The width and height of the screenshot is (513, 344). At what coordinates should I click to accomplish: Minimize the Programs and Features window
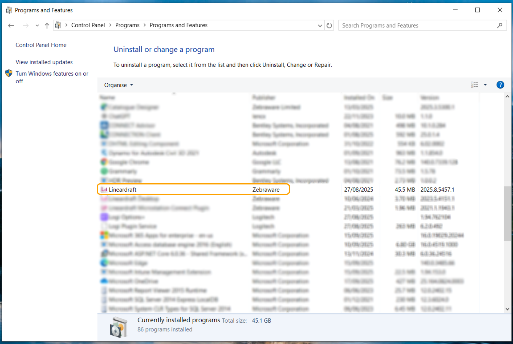[x=455, y=10]
